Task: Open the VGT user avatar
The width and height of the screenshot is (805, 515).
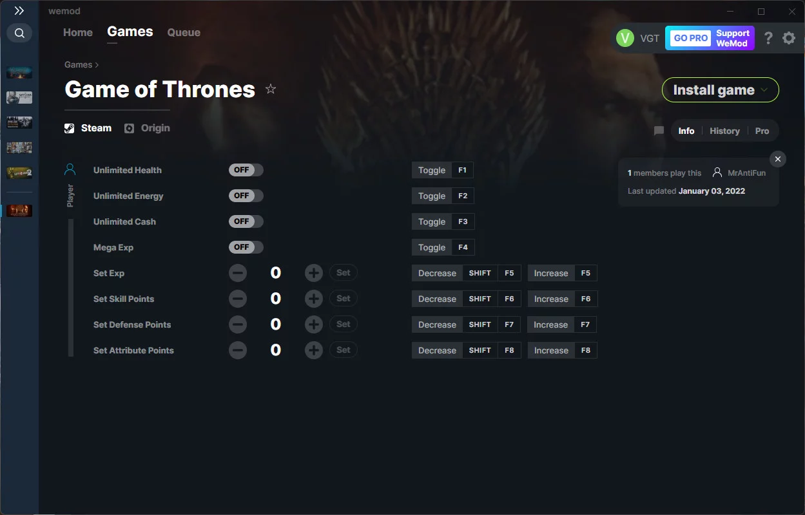Action: (625, 38)
